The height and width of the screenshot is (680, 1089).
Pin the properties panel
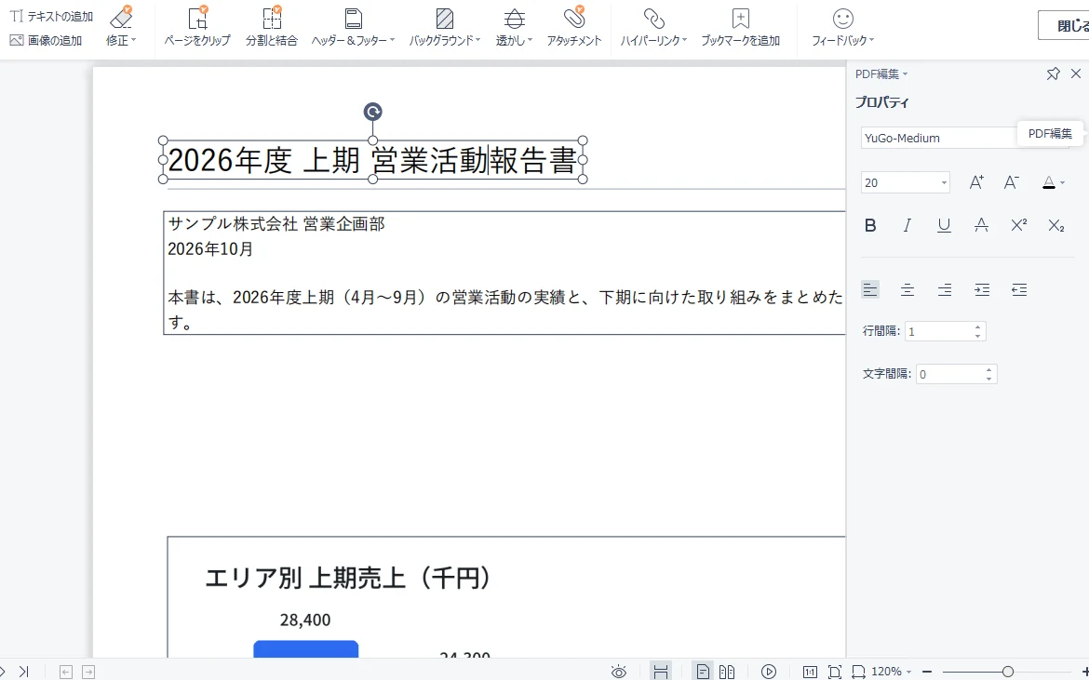[x=1053, y=73]
